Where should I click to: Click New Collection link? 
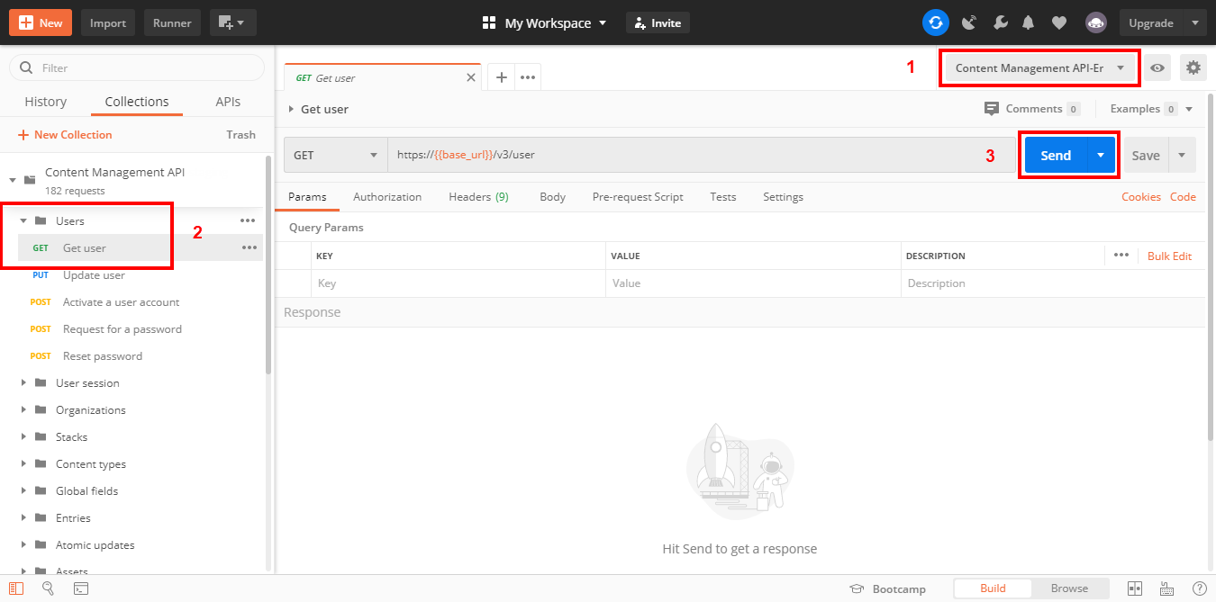tap(65, 135)
